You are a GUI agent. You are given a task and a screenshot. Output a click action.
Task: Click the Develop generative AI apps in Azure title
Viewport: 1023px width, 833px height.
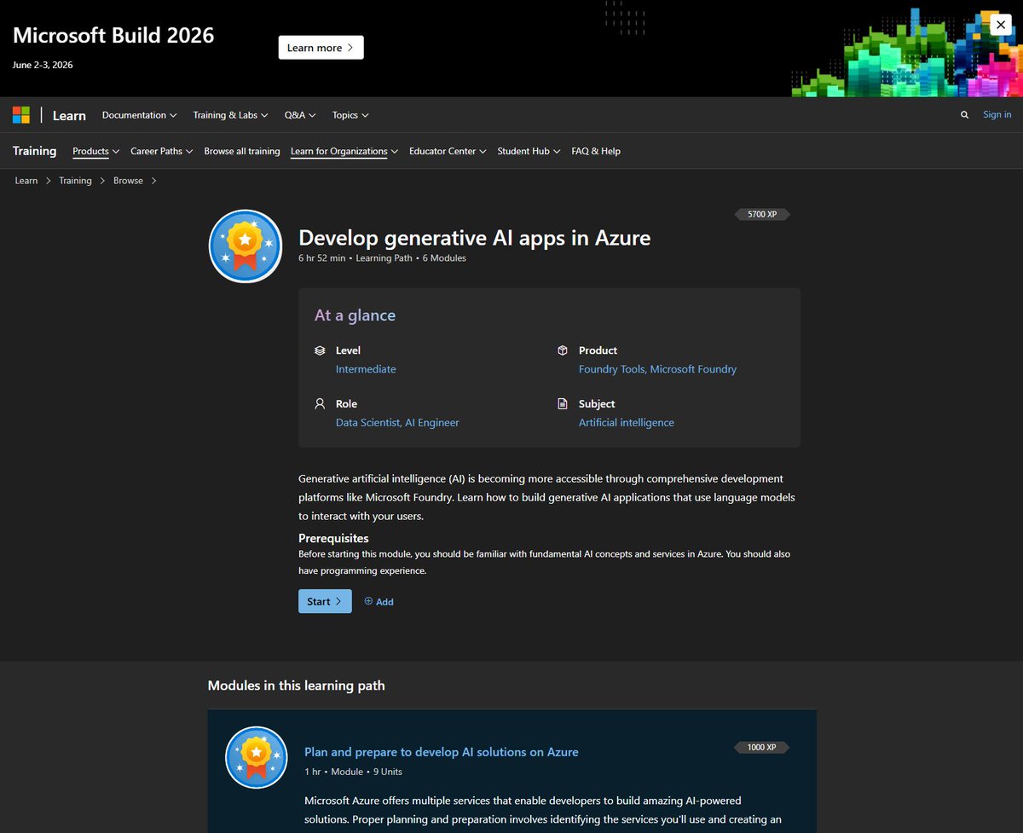pyautogui.click(x=474, y=238)
